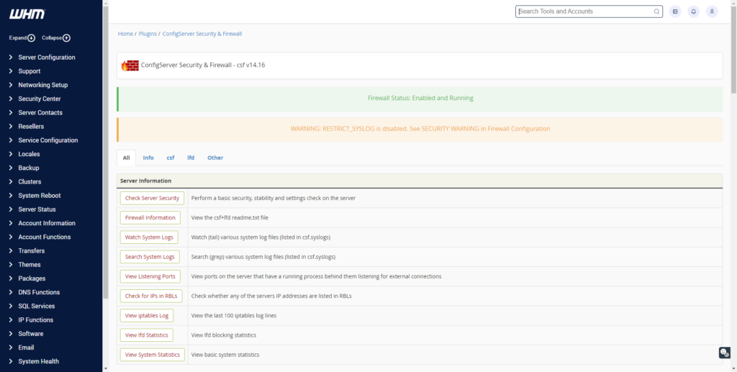
Task: Click the main page vertical scrollbar
Action: pos(733,50)
